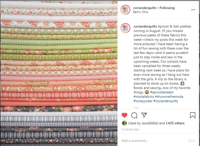View the list of 1,435 others who liked
This screenshot has height=146, width=200.
(175, 123)
